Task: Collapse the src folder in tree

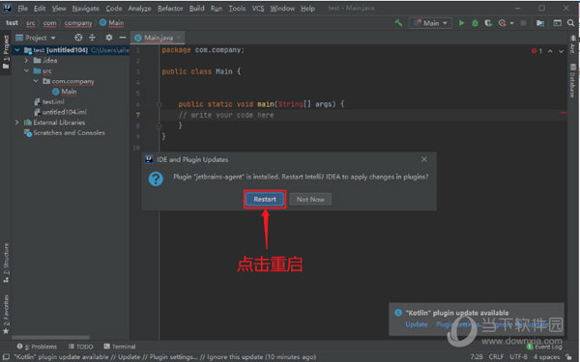Action: pyautogui.click(x=27, y=70)
